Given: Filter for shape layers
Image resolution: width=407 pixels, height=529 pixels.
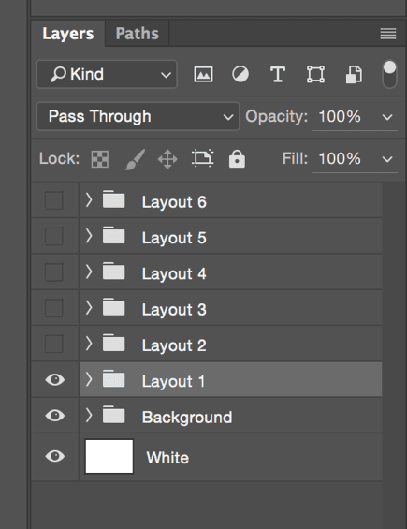Looking at the screenshot, I should (315, 74).
